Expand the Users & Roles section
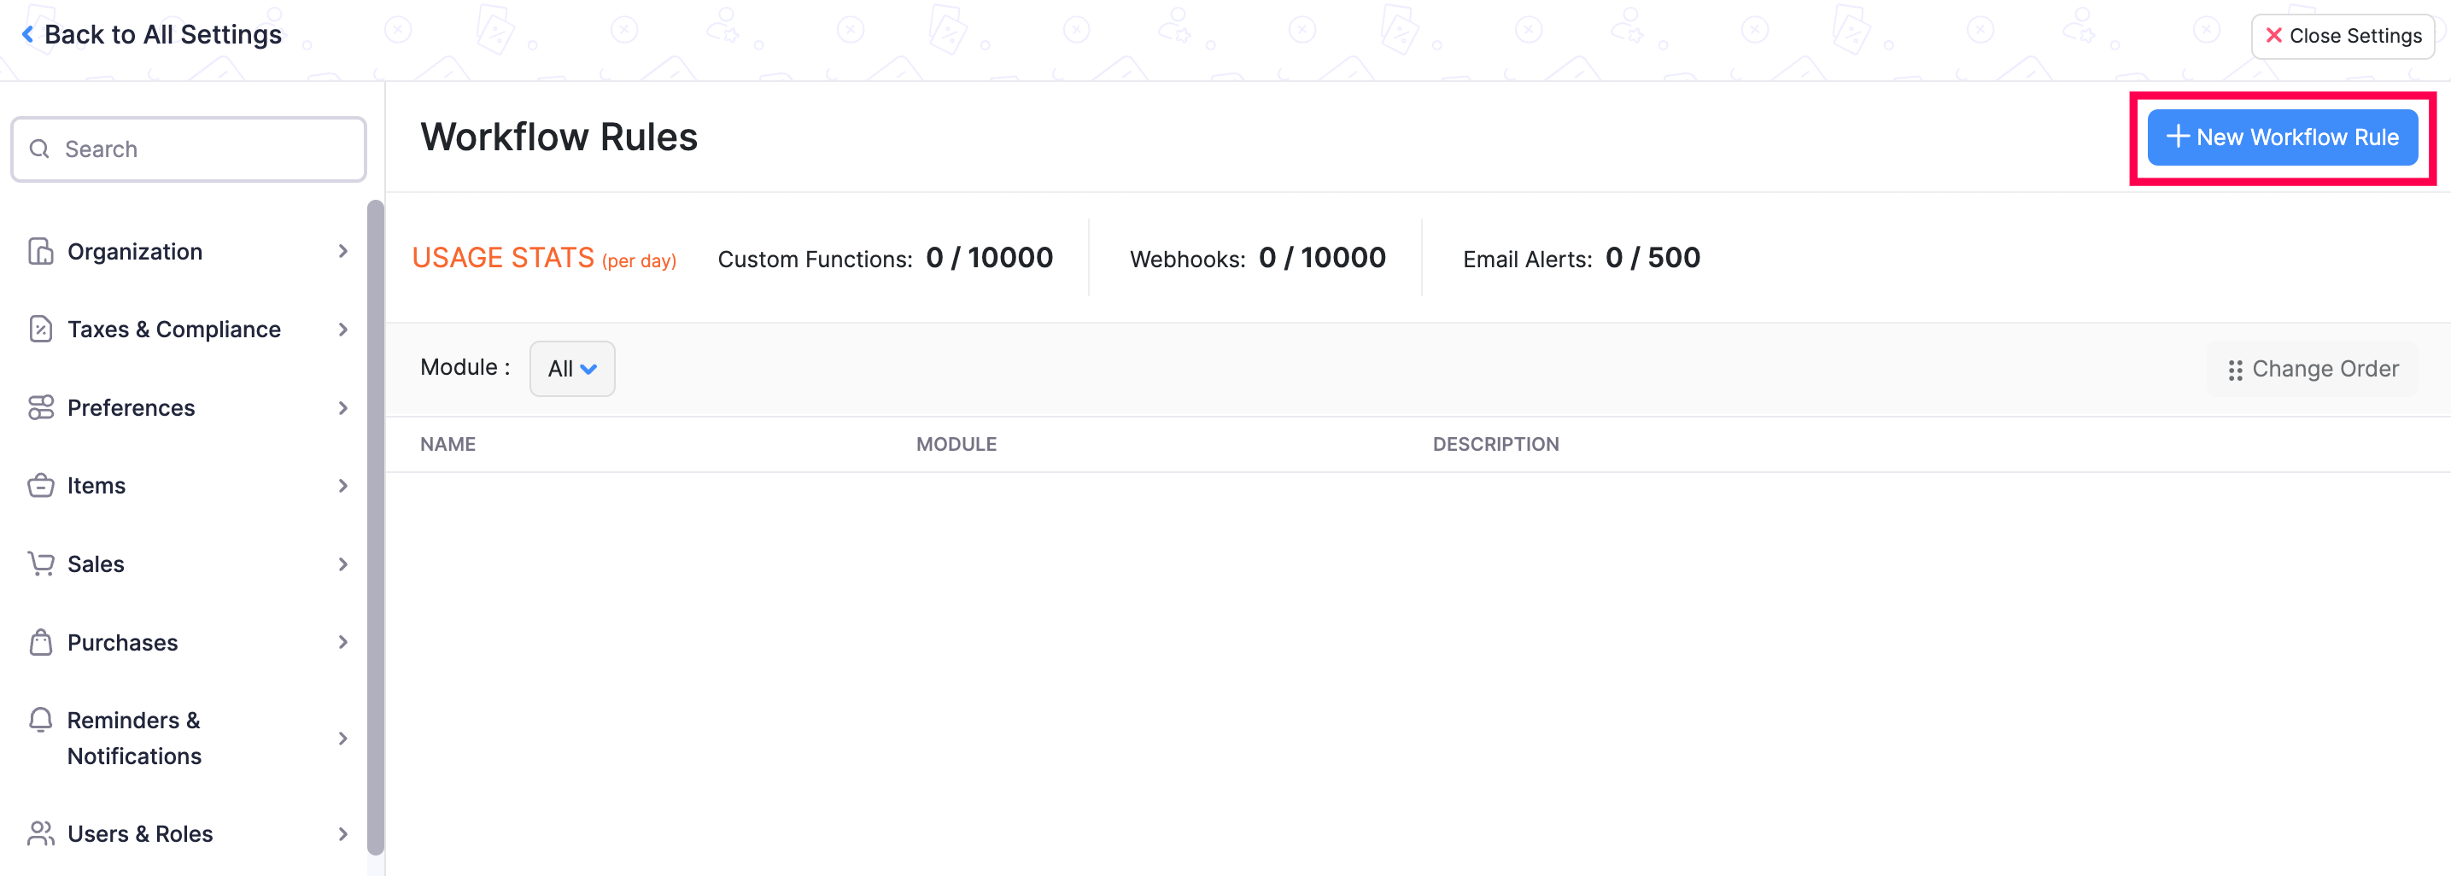 342,833
